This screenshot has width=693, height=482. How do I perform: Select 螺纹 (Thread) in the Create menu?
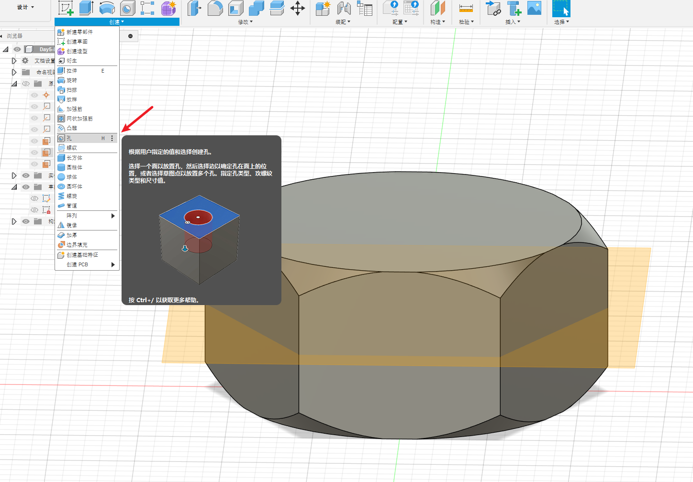(72, 148)
